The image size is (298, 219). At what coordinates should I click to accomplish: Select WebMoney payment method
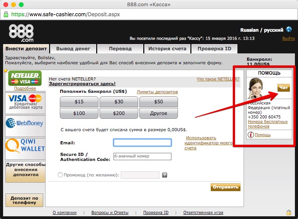click(x=25, y=126)
